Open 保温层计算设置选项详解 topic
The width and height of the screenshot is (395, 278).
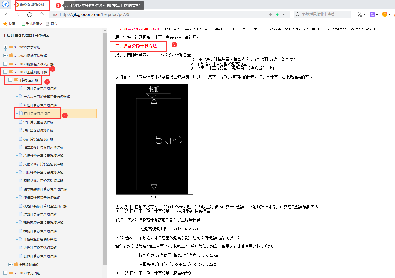click(42, 198)
